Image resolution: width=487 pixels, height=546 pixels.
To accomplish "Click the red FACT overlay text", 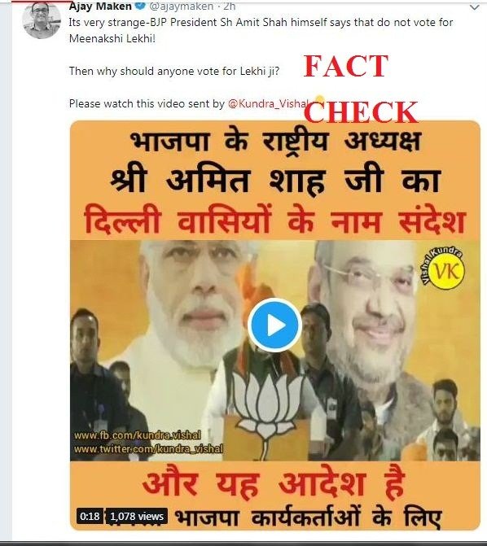I will point(345,66).
